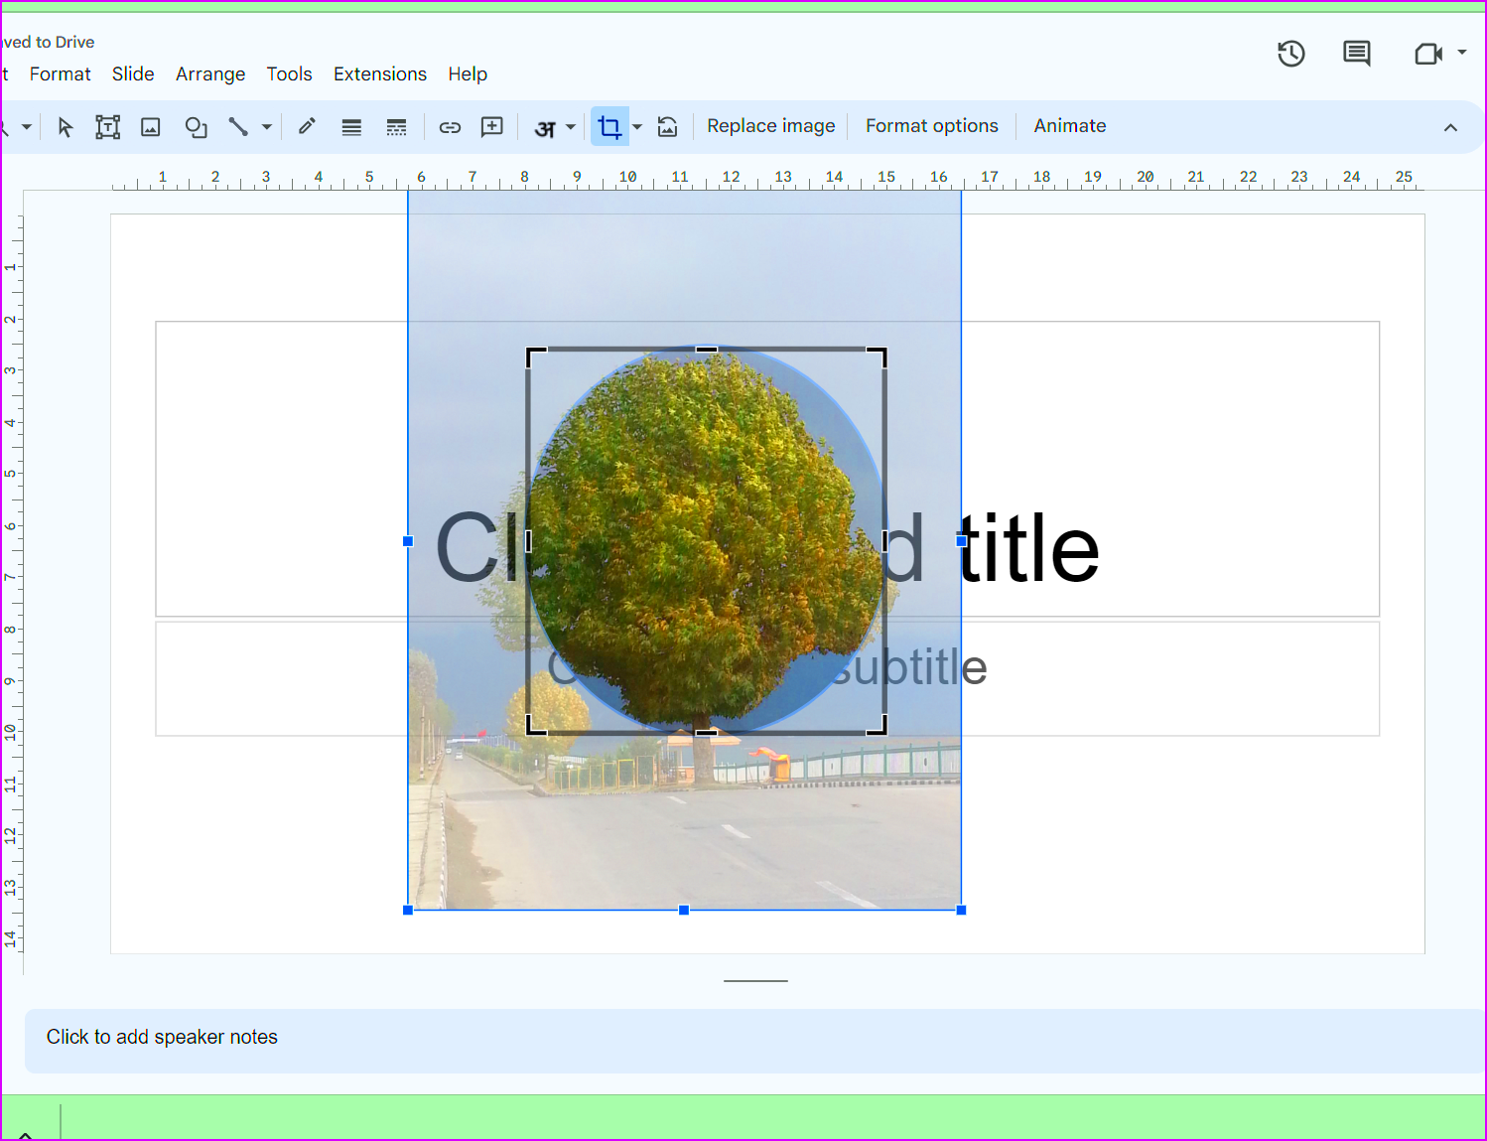The image size is (1487, 1141).
Task: Open the Help menu
Action: coord(468,74)
